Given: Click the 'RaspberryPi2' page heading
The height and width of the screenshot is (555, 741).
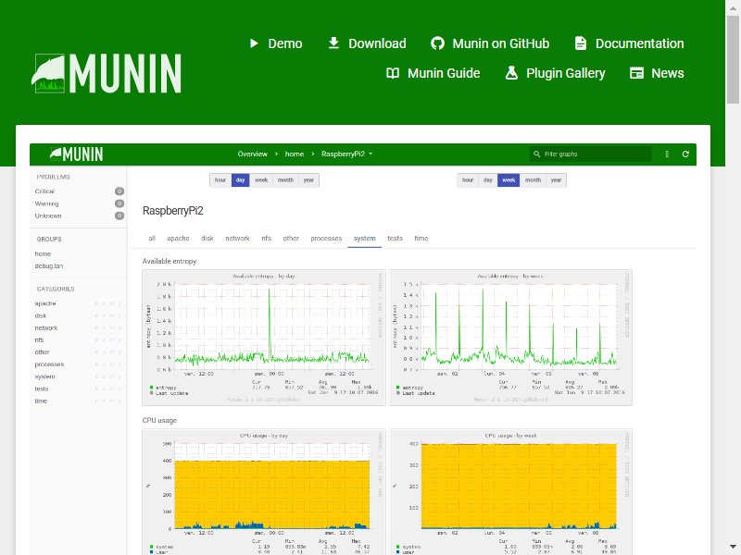Looking at the screenshot, I should (172, 211).
